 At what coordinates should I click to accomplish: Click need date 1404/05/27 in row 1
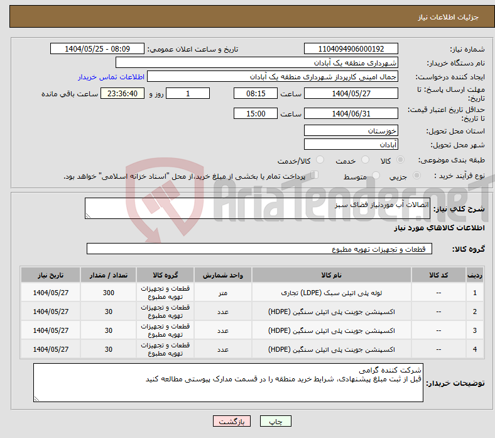tap(50, 293)
